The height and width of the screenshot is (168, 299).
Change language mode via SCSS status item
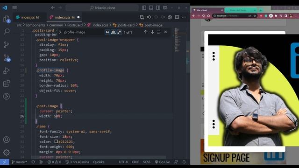coord(147,162)
